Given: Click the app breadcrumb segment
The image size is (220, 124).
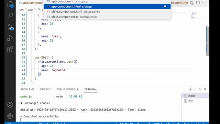Looking at the screenshot, I should pyautogui.click(x=30, y=10).
